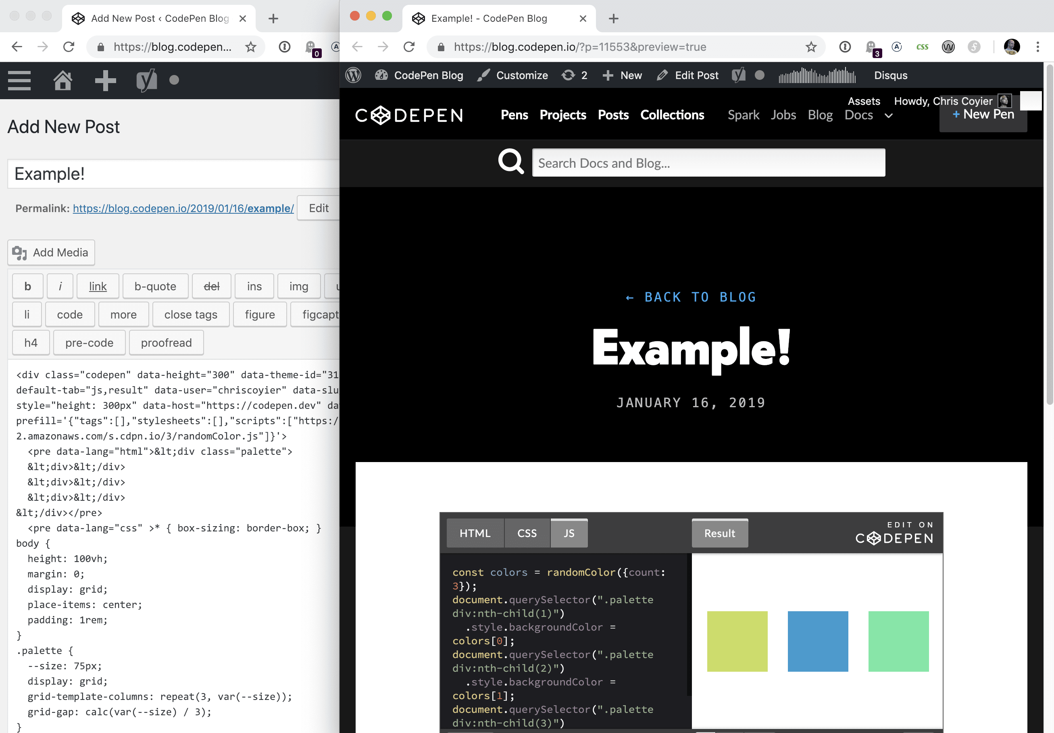Focus the Search Docs and Blog field
This screenshot has height=733, width=1054.
click(708, 162)
